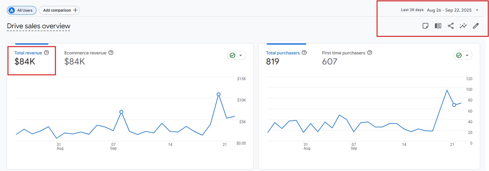Open the annotations note icon

pos(425,26)
